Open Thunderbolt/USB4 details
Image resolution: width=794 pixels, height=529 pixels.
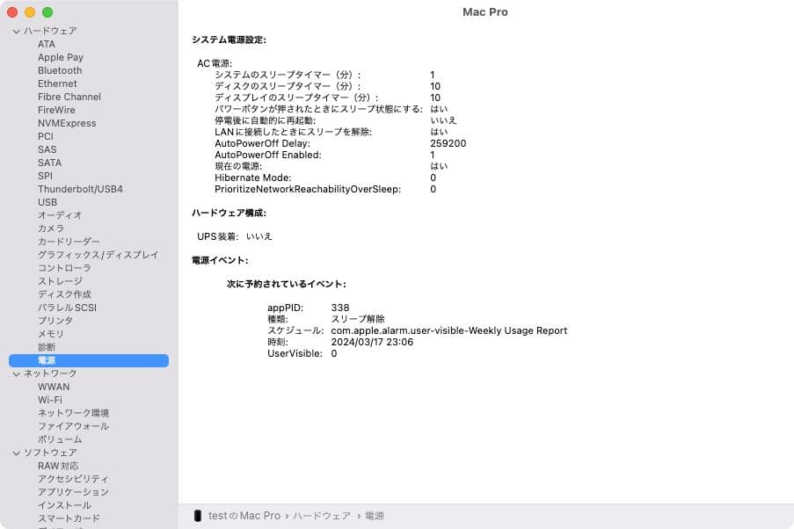pyautogui.click(x=81, y=188)
